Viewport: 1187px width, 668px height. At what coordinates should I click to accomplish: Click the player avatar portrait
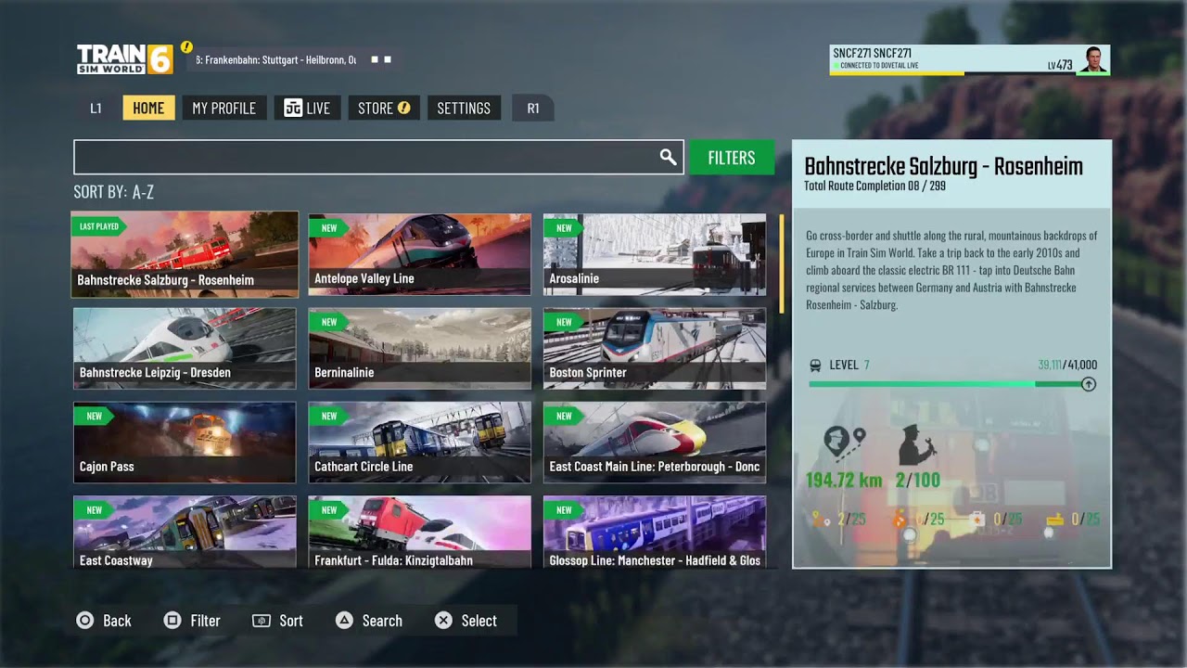pos(1094,59)
